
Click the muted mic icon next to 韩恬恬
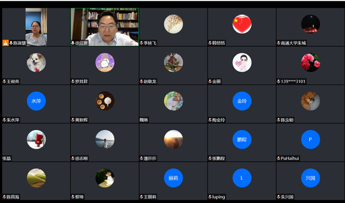pyautogui.click(x=210, y=43)
